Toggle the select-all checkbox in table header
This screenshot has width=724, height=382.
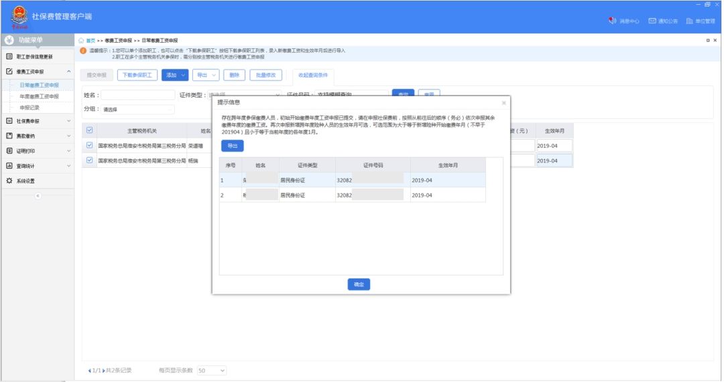pos(90,130)
